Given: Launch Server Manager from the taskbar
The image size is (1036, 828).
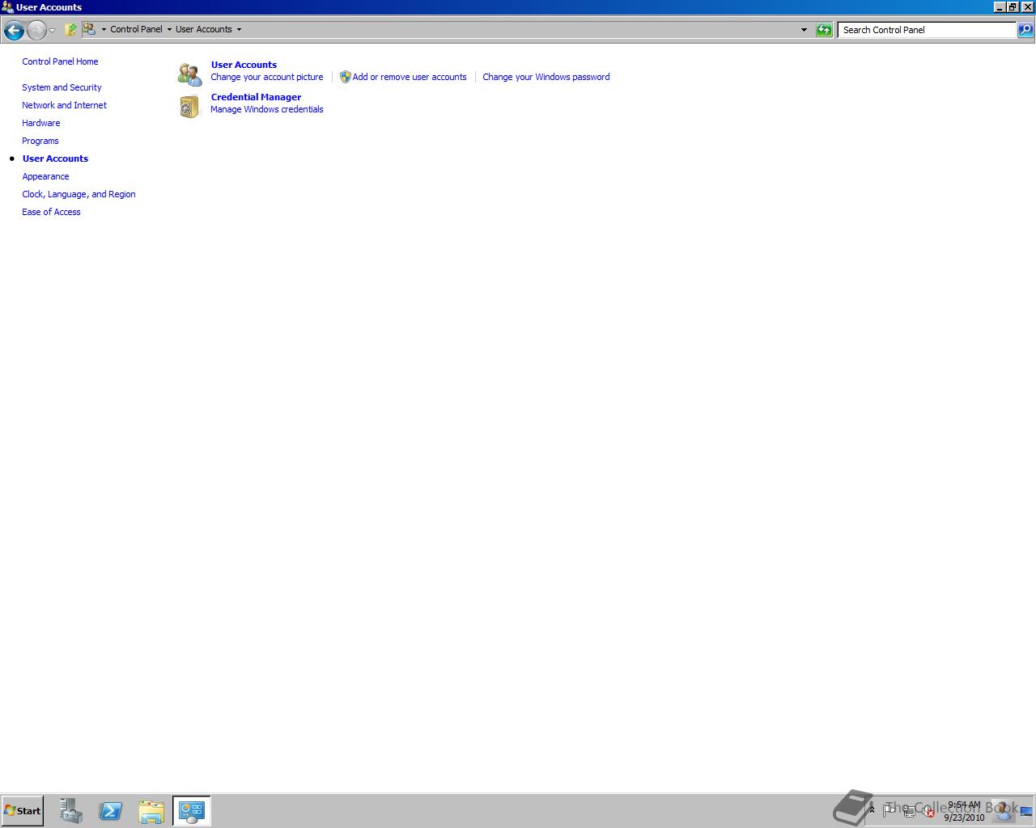Looking at the screenshot, I should pos(71,811).
